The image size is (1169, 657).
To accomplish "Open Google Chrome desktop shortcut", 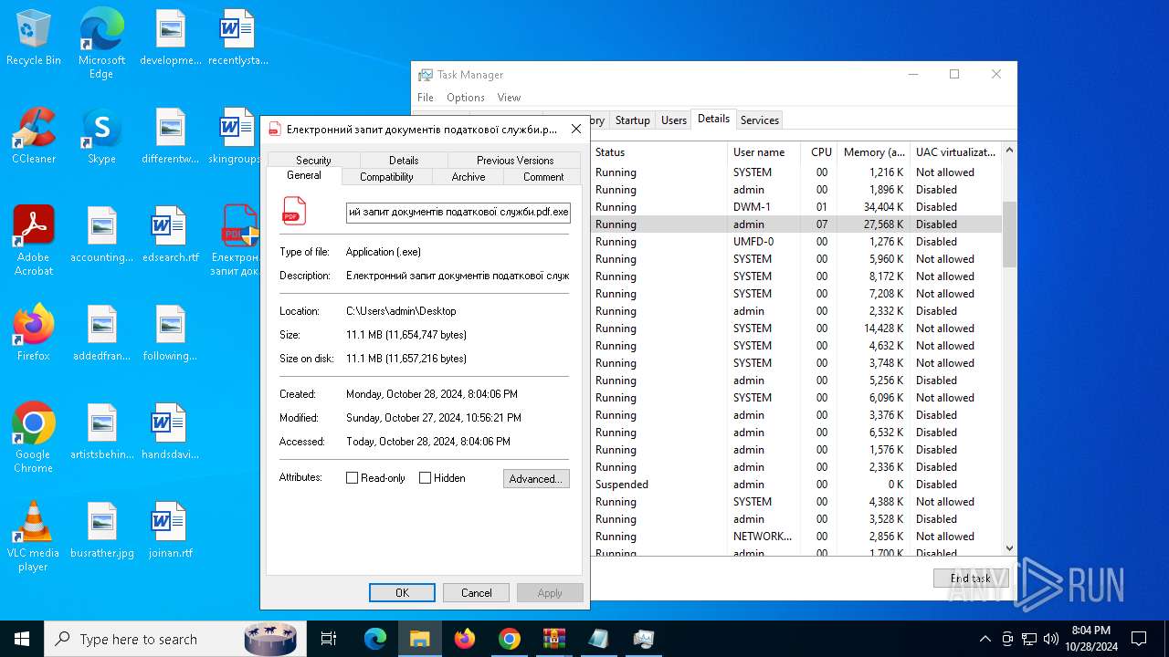I will (x=34, y=438).
